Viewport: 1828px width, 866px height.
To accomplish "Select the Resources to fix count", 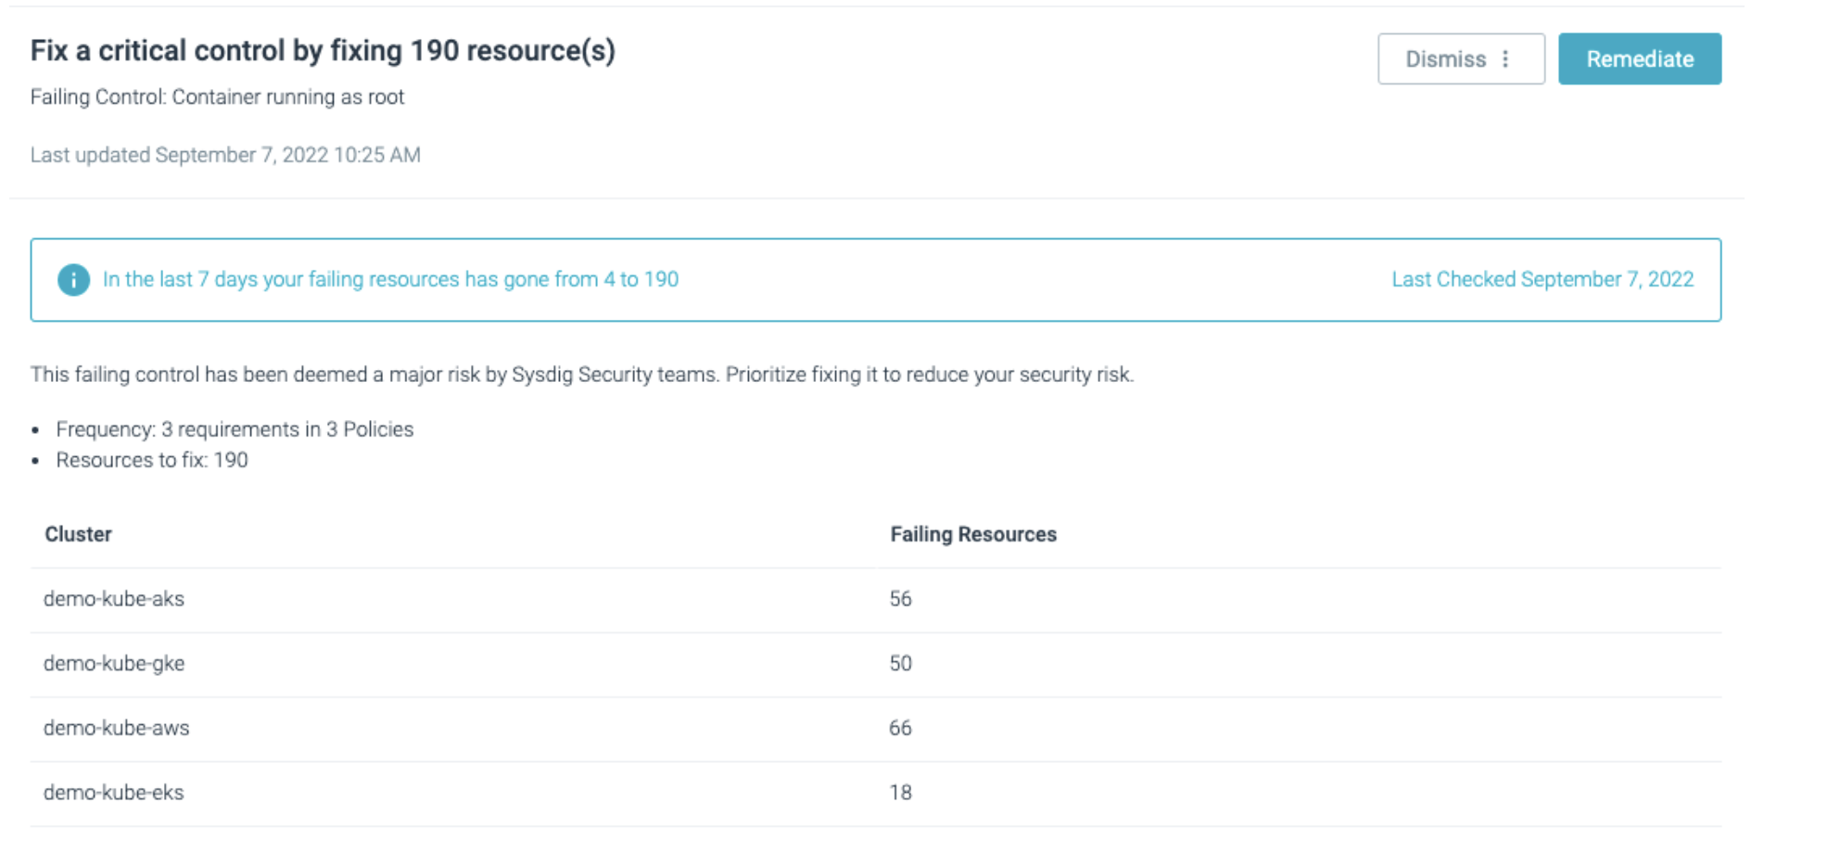I will (x=152, y=459).
